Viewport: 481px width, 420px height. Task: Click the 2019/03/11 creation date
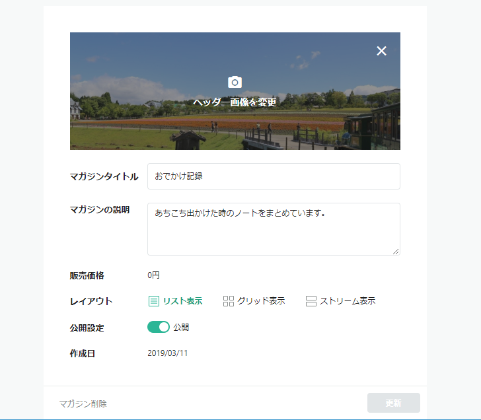pyautogui.click(x=168, y=353)
